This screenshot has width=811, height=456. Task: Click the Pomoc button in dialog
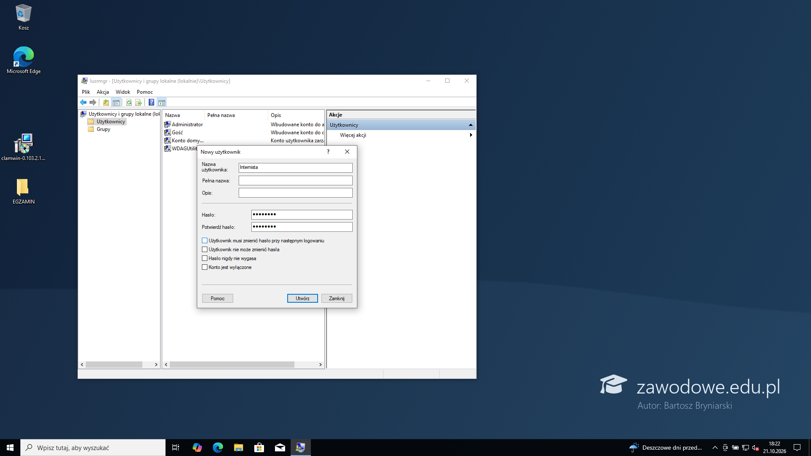pos(218,299)
